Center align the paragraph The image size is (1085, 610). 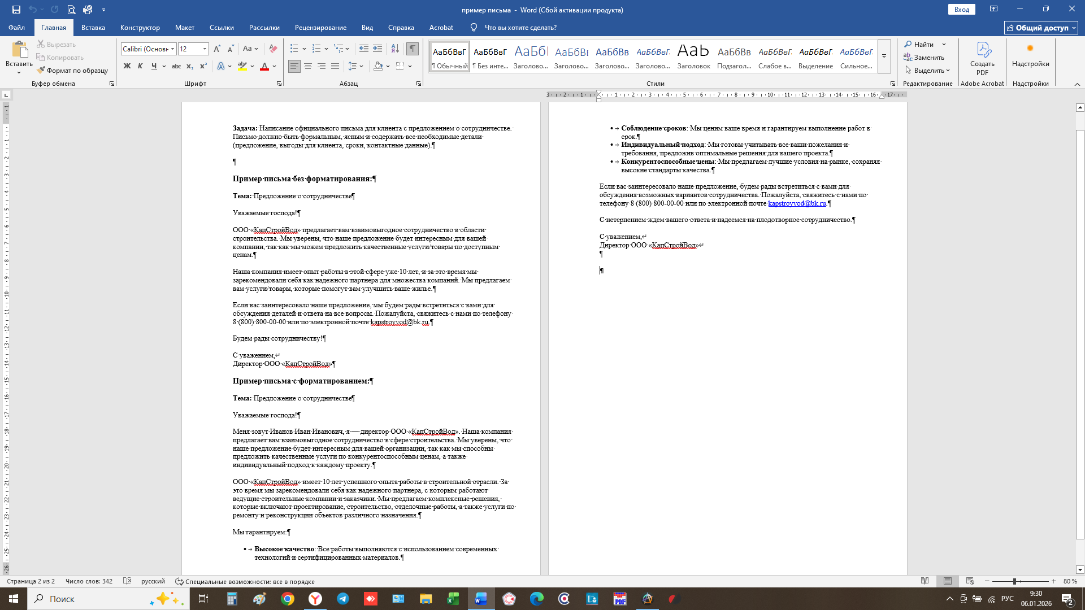(x=308, y=66)
